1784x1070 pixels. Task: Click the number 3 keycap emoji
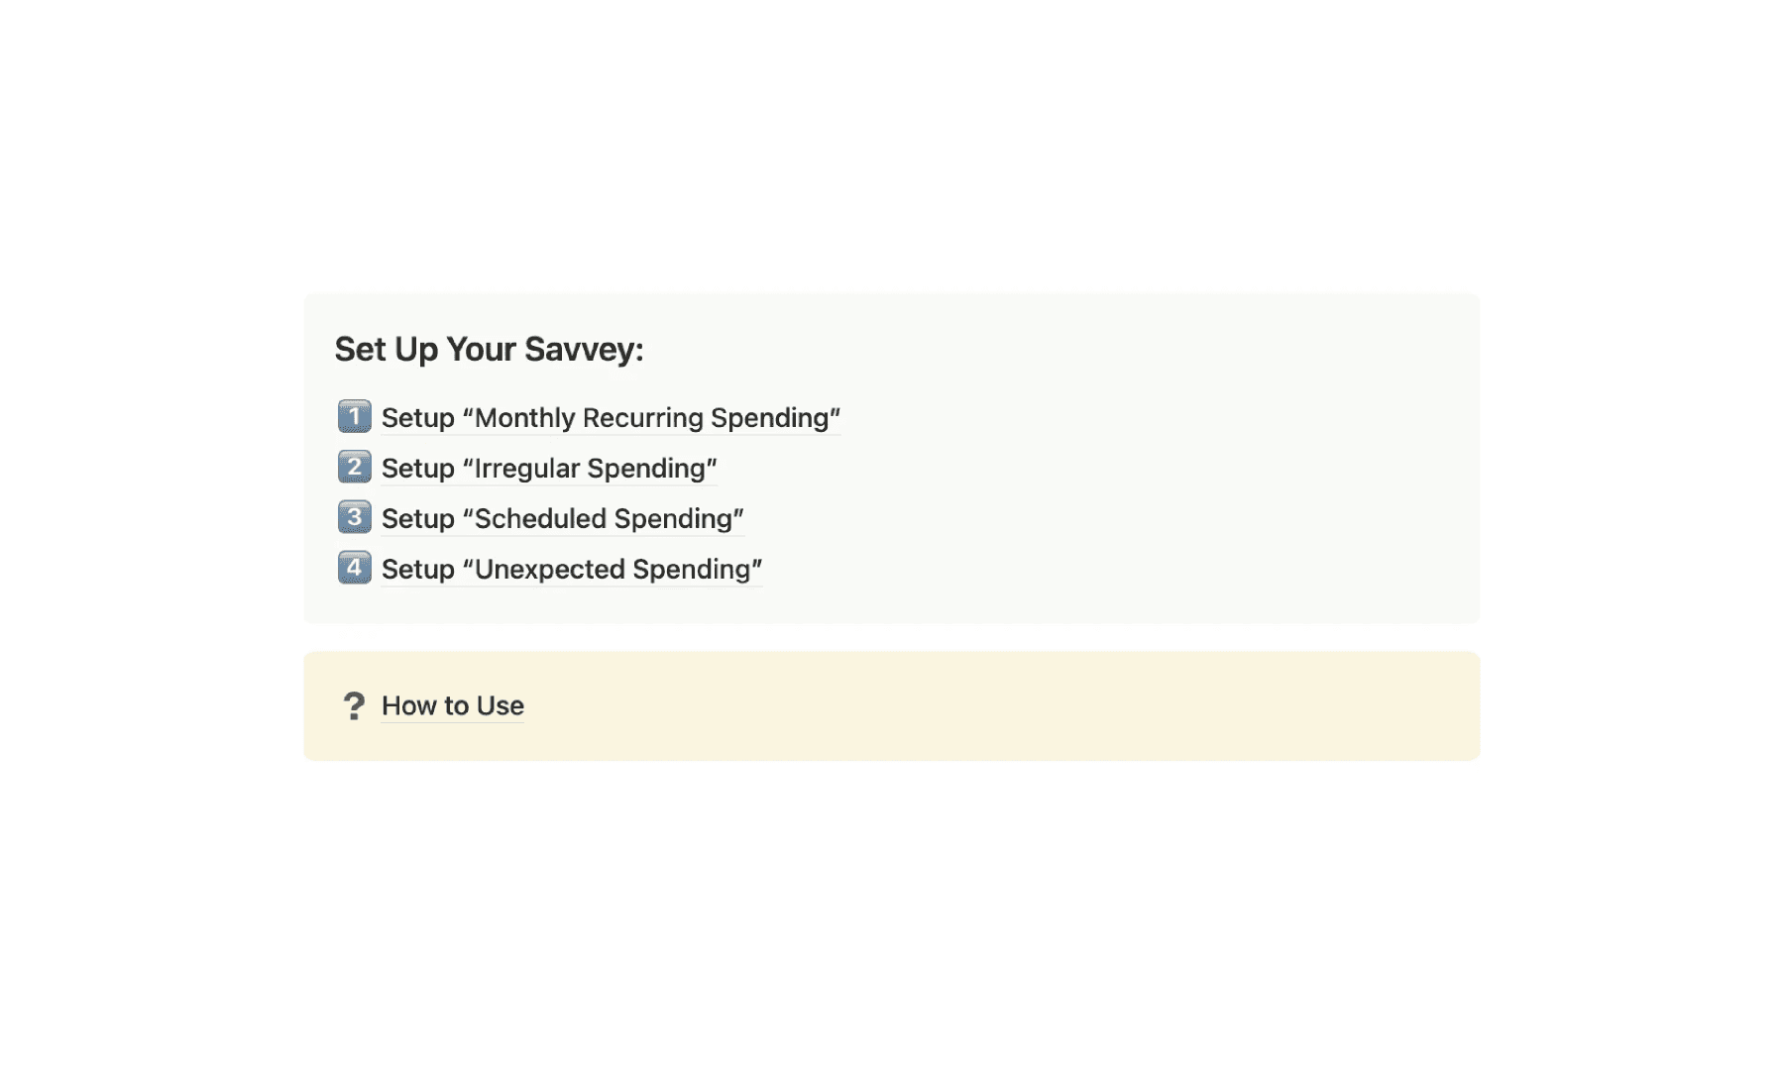point(354,518)
